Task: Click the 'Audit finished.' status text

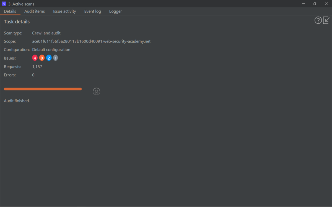Action: coord(17,101)
